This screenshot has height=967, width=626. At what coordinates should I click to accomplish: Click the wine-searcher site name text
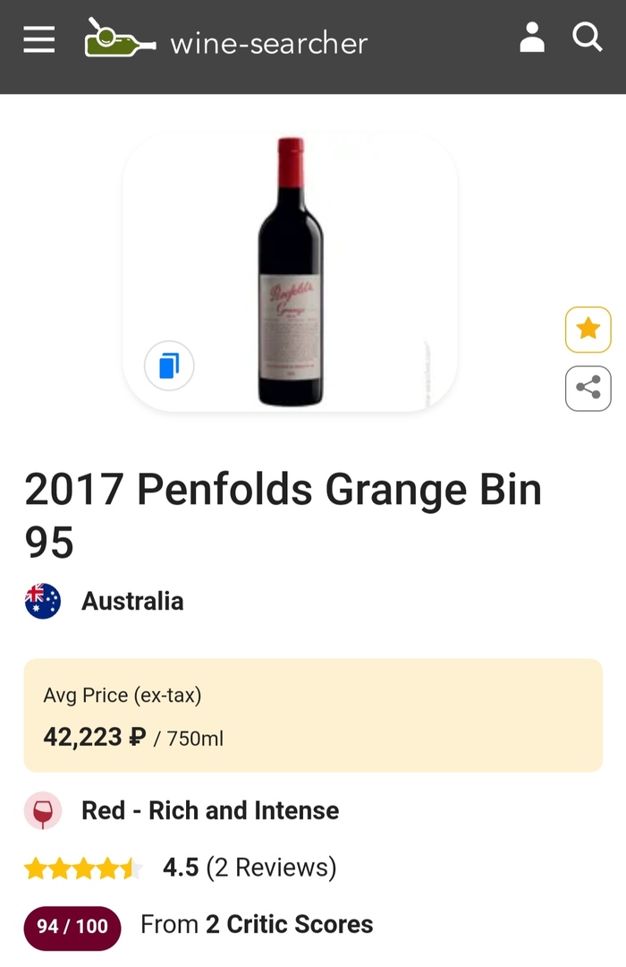click(x=268, y=43)
